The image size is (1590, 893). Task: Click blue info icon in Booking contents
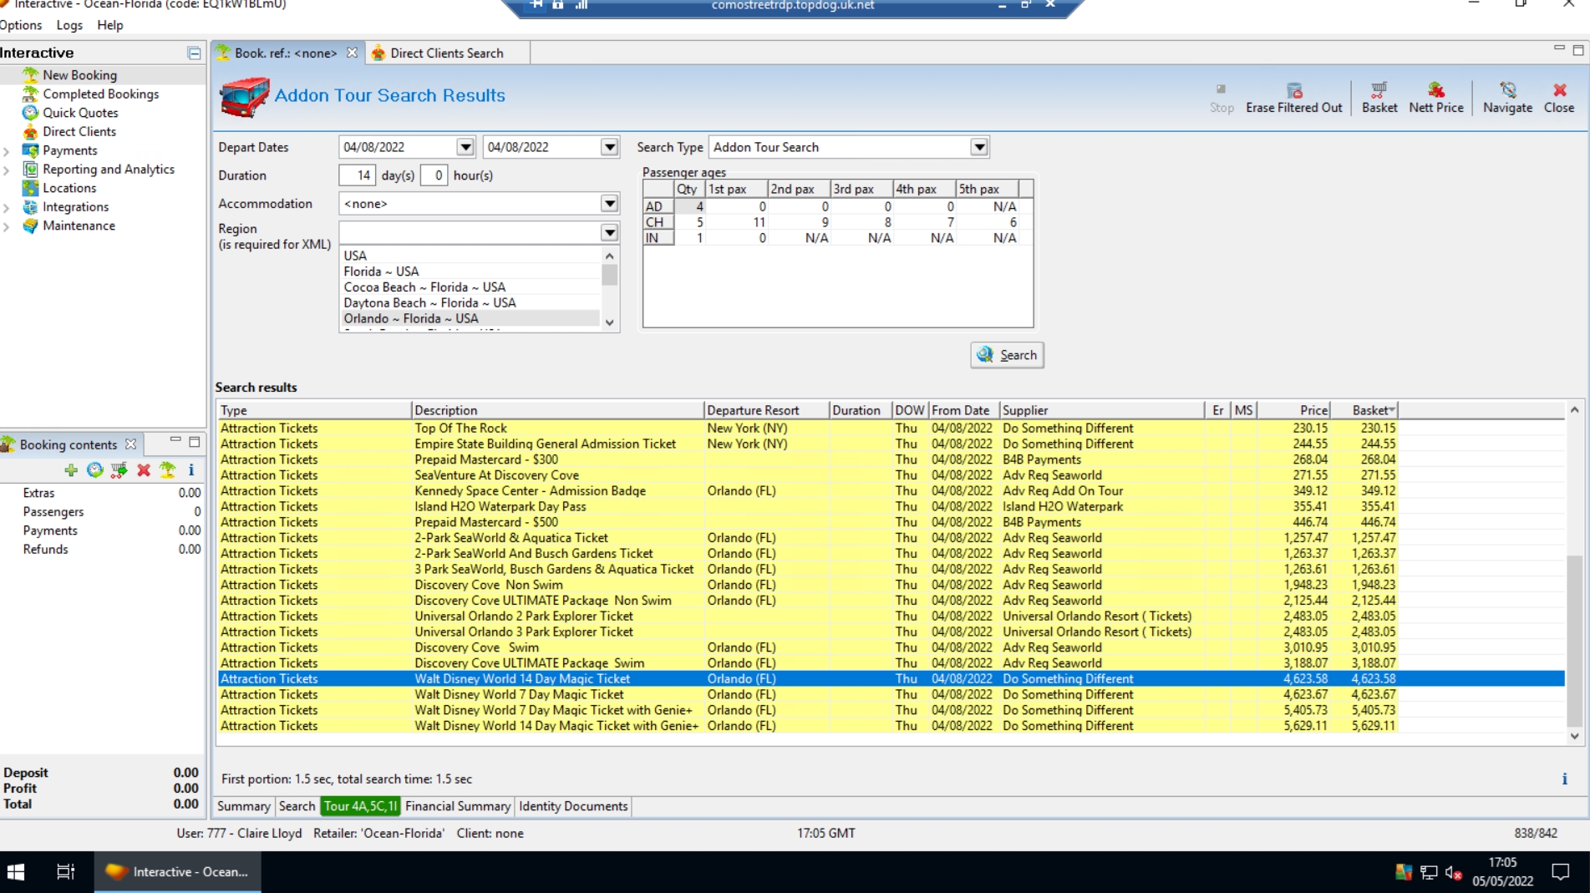point(191,470)
